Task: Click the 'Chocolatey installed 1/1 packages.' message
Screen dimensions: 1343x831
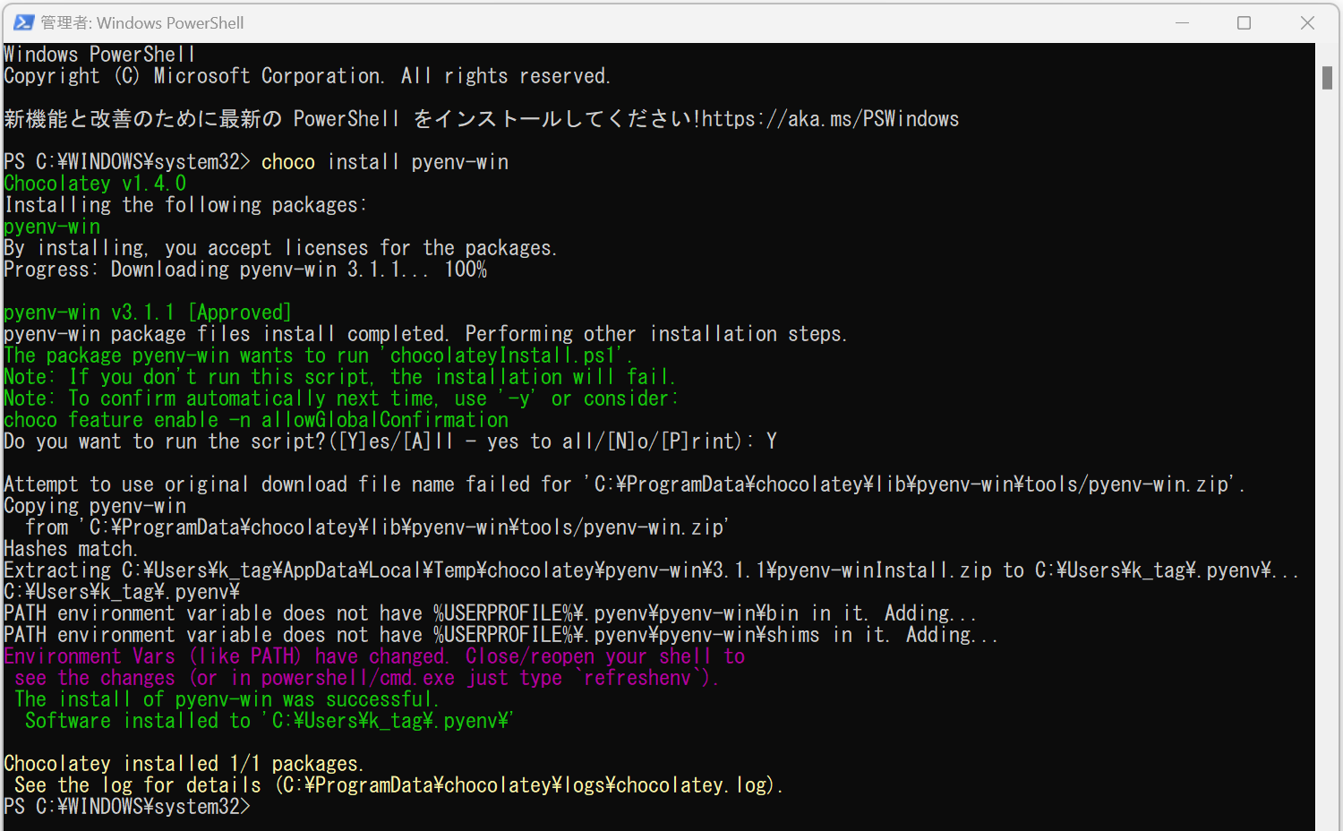Action: (182, 763)
